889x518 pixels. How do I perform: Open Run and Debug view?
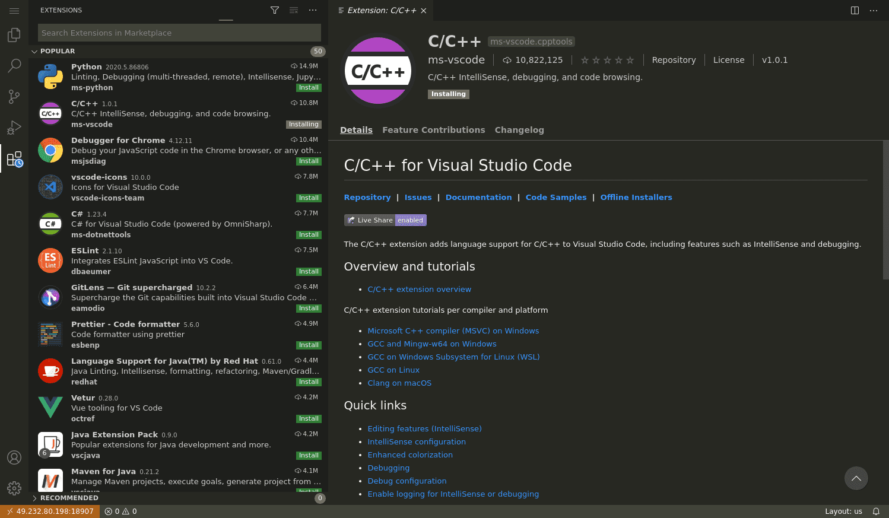[x=14, y=128]
